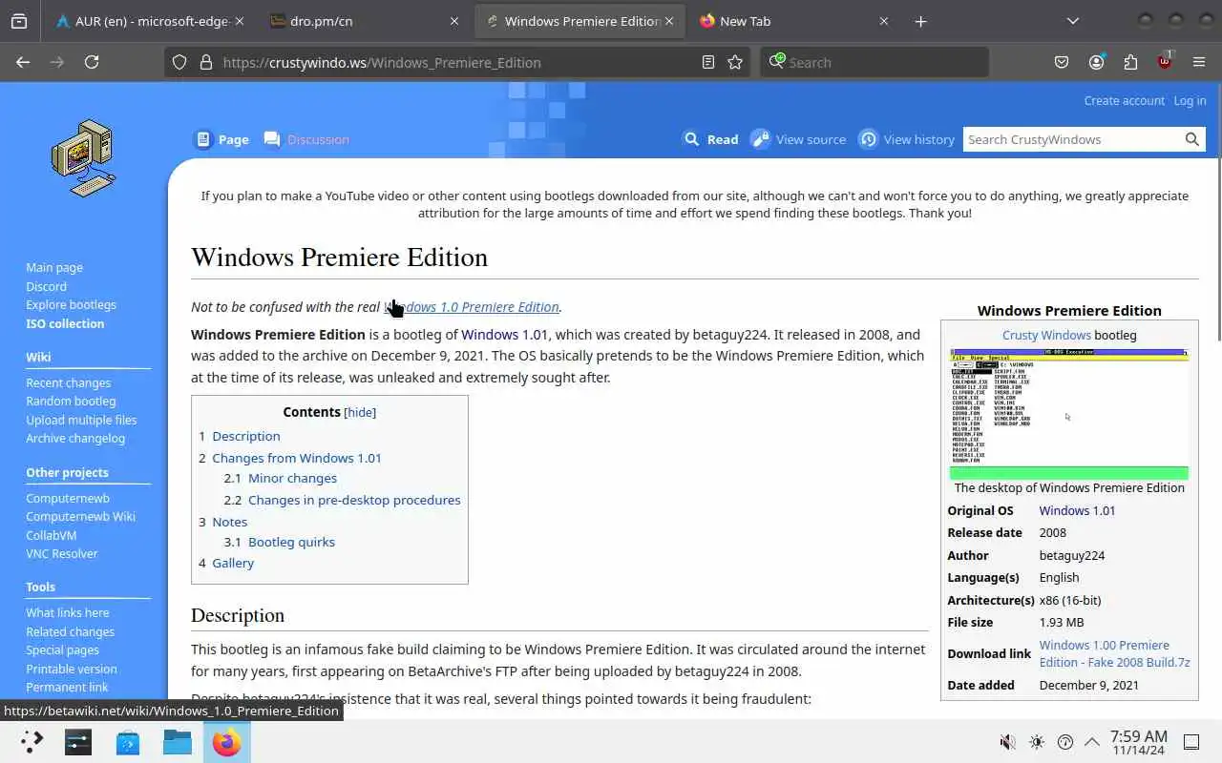Jump to Gallery in contents
Screen dimensions: 1222x763
click(x=233, y=563)
